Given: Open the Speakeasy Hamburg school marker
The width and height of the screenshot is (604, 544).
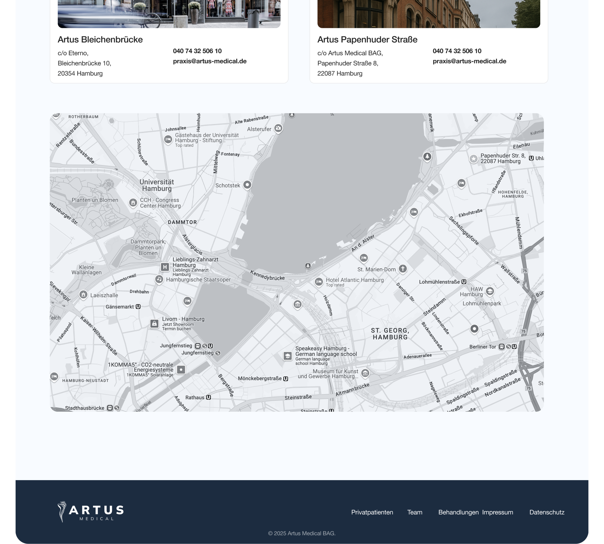Looking at the screenshot, I should (x=288, y=356).
